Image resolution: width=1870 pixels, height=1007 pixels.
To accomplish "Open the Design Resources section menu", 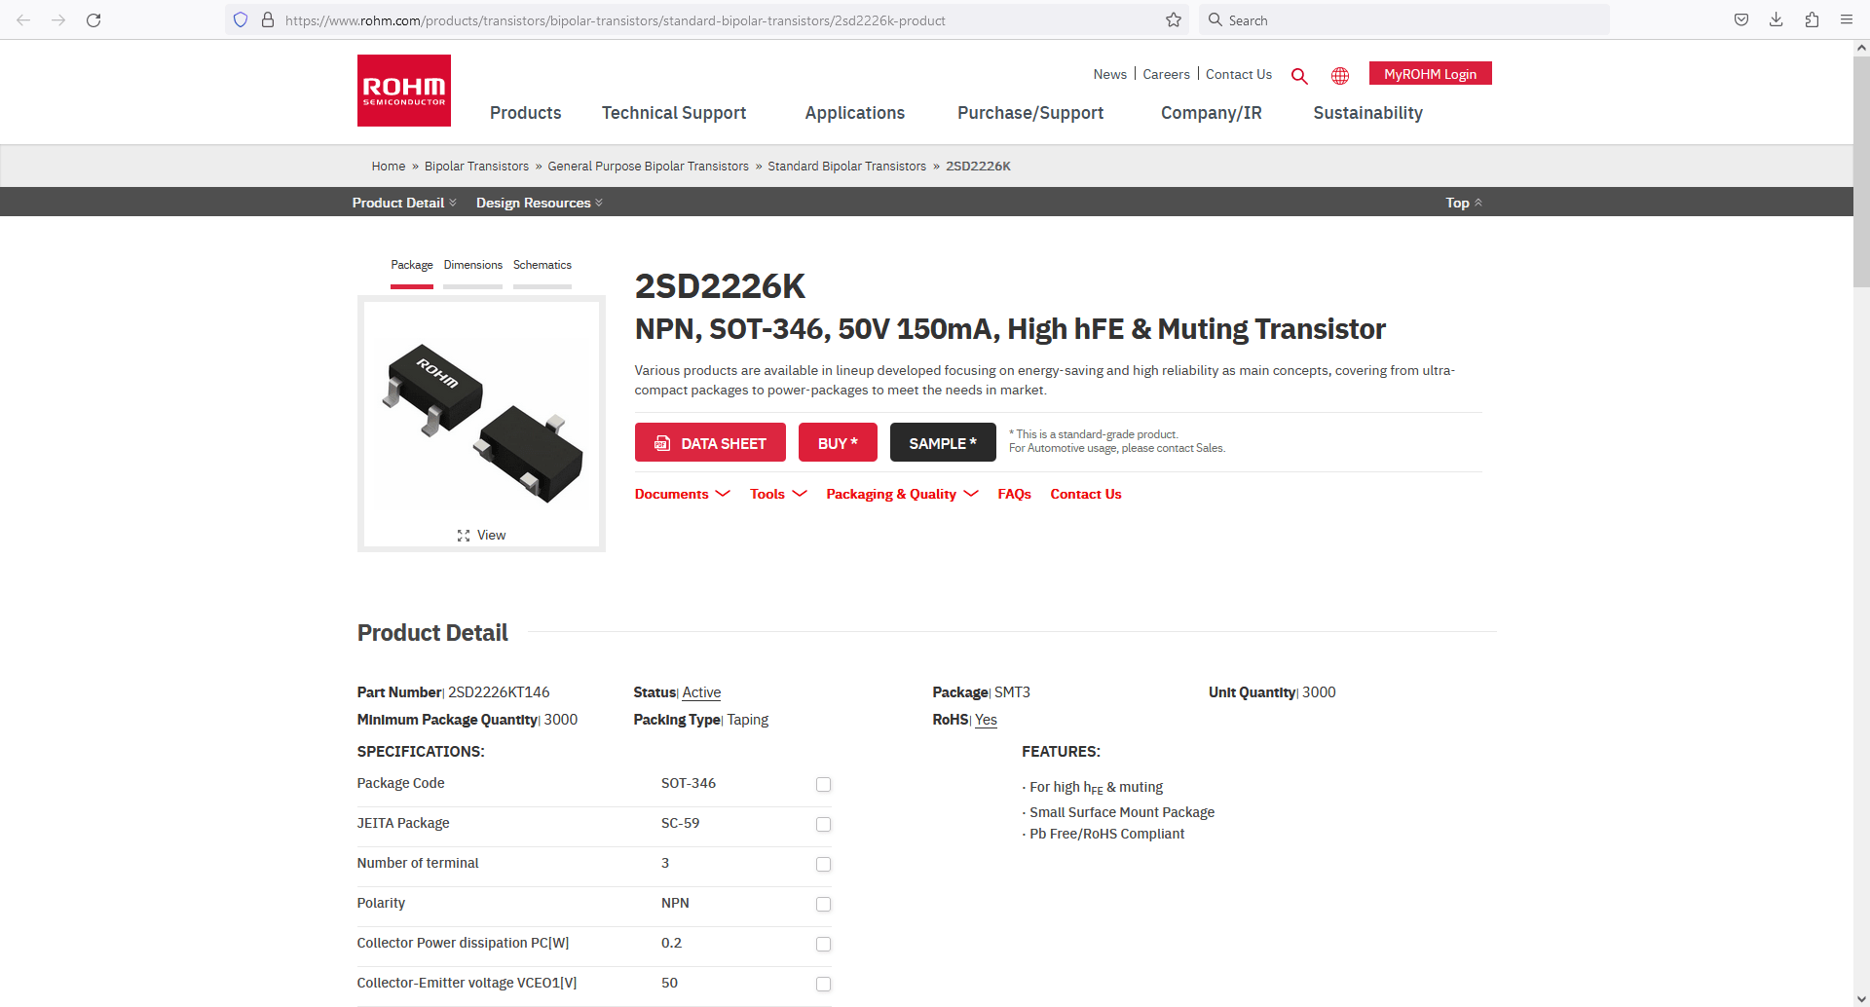I will [x=540, y=203].
